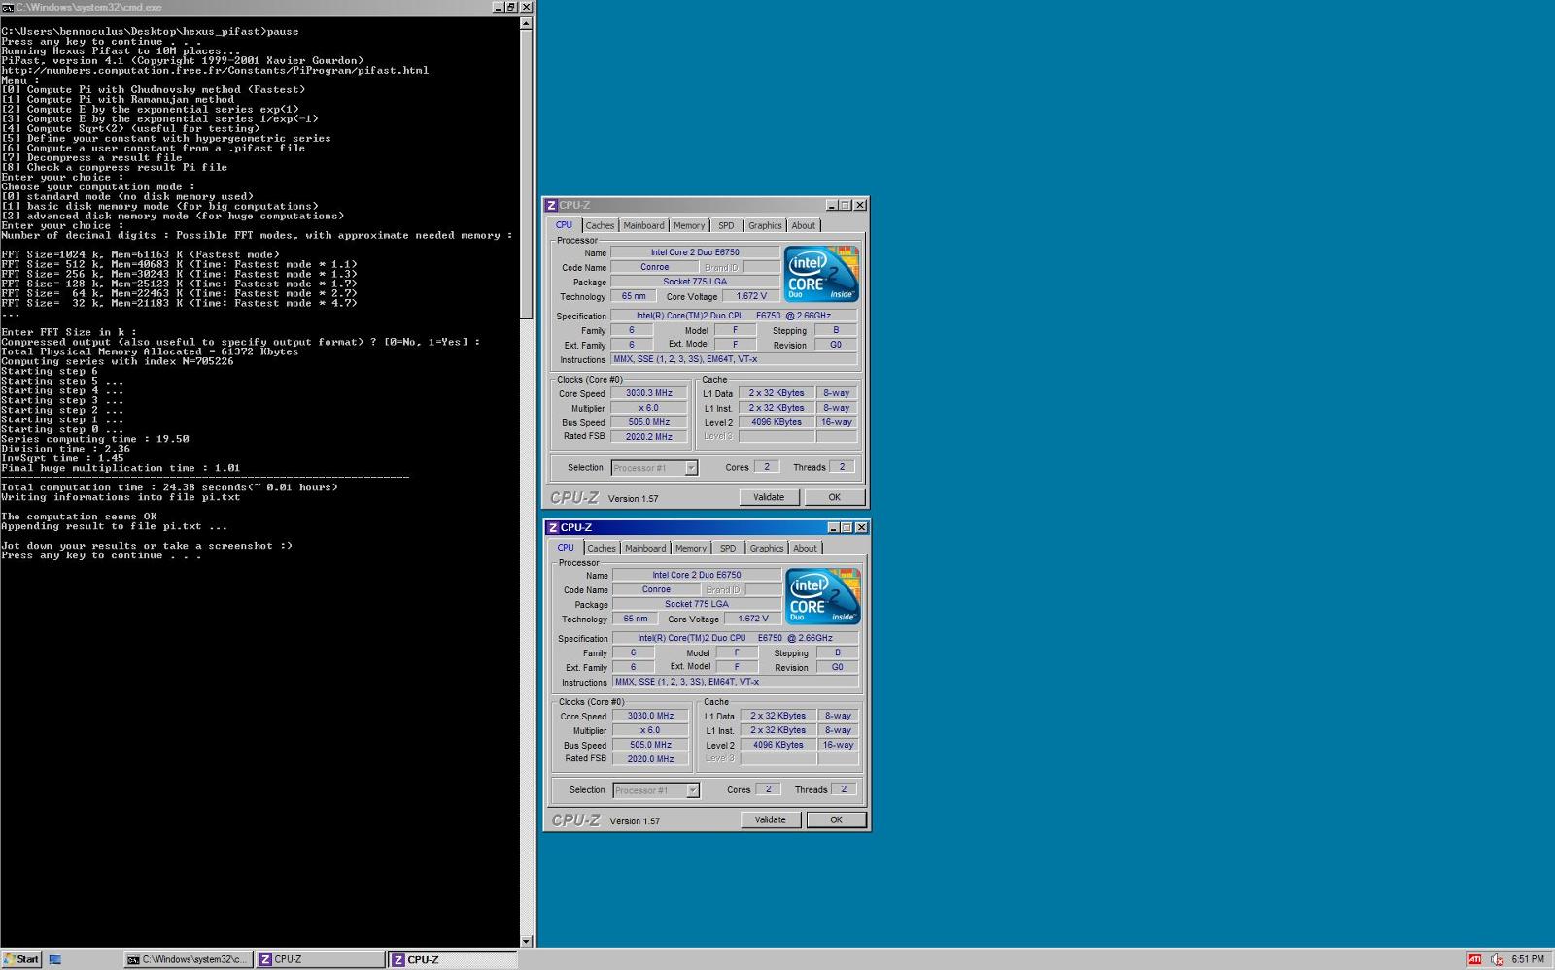Click 'Total computation time : 24.38 seconds' line
Image resolution: width=1555 pixels, height=970 pixels.
pos(169,487)
